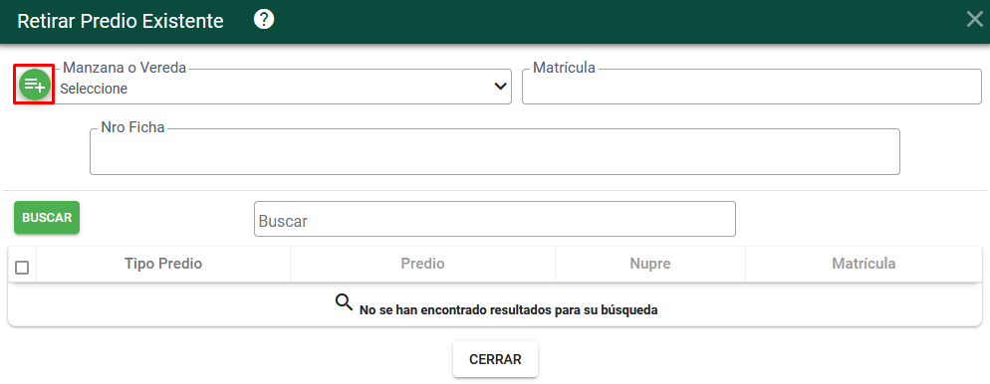The height and width of the screenshot is (384, 990).
Task: Click the CERRAR button
Action: pyautogui.click(x=496, y=359)
